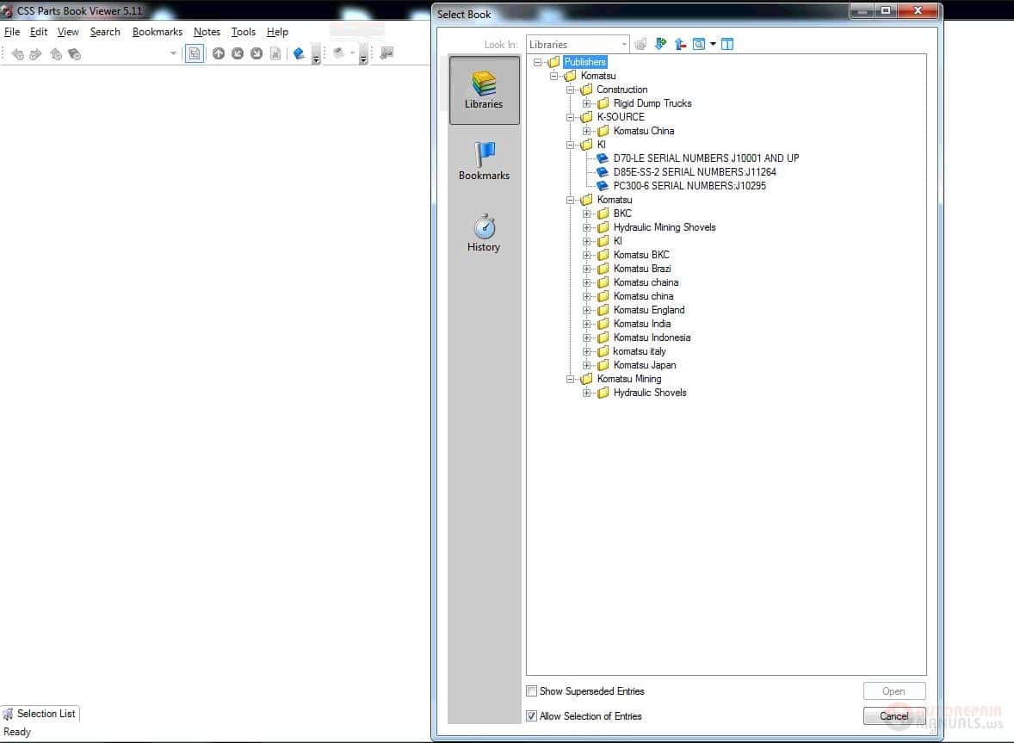Click the D85E-SS-2 book icon
The image size is (1014, 743).
coord(602,172)
